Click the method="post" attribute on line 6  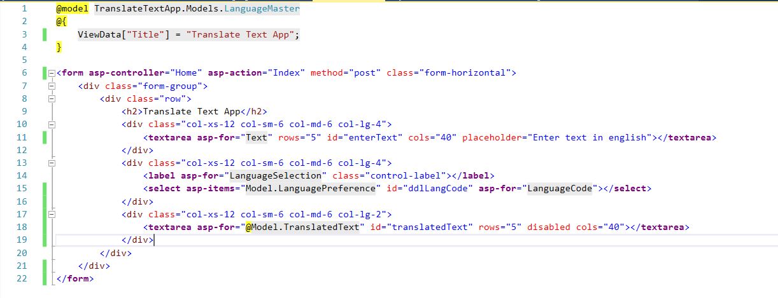click(x=345, y=73)
